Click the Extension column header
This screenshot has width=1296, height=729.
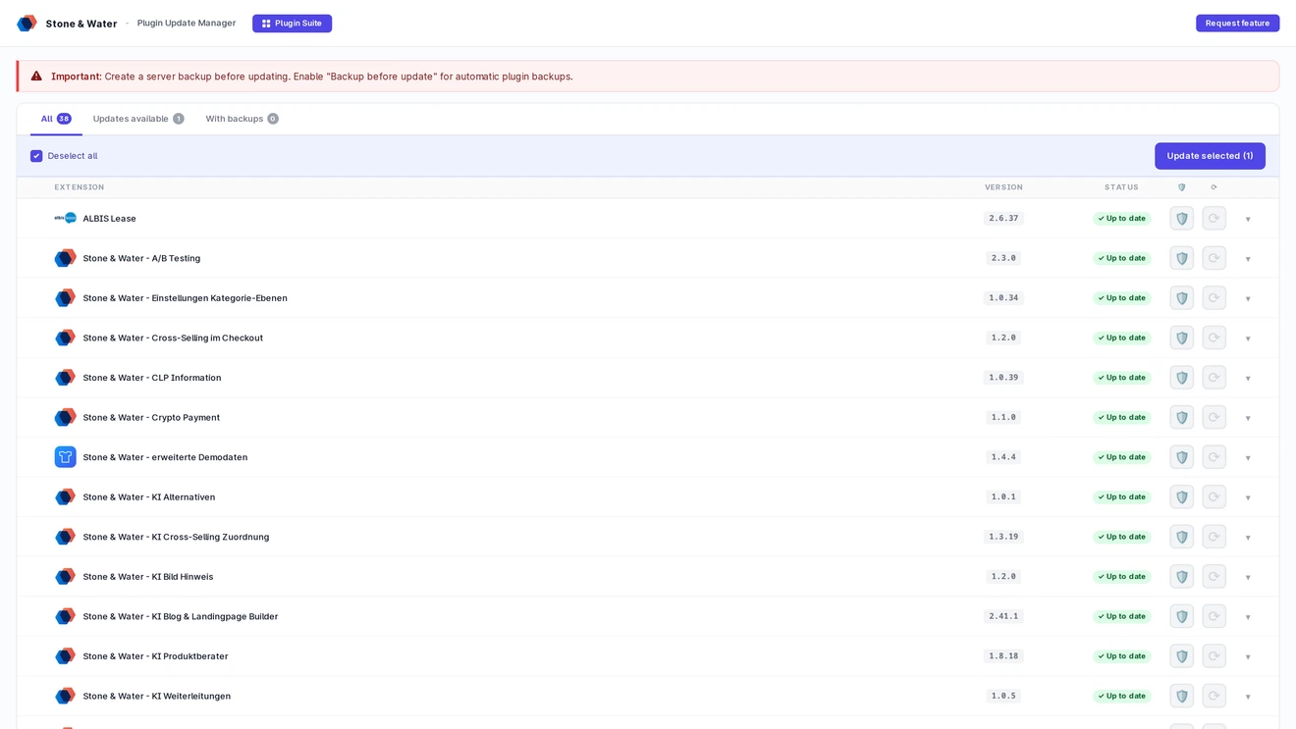tap(80, 187)
